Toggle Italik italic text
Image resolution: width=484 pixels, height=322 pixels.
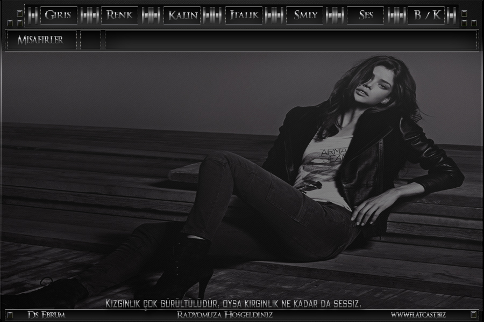[x=243, y=15]
